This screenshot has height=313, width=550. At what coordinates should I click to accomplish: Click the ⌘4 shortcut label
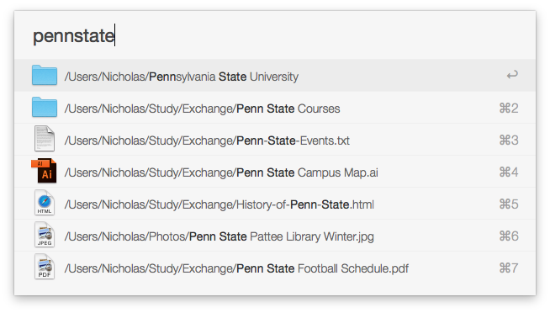[x=509, y=172]
